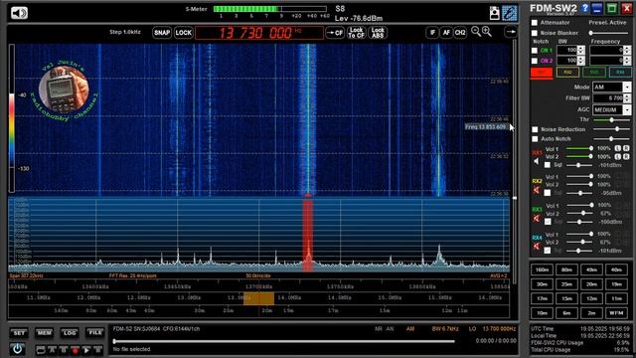Click the Lock ABS button

(x=378, y=33)
